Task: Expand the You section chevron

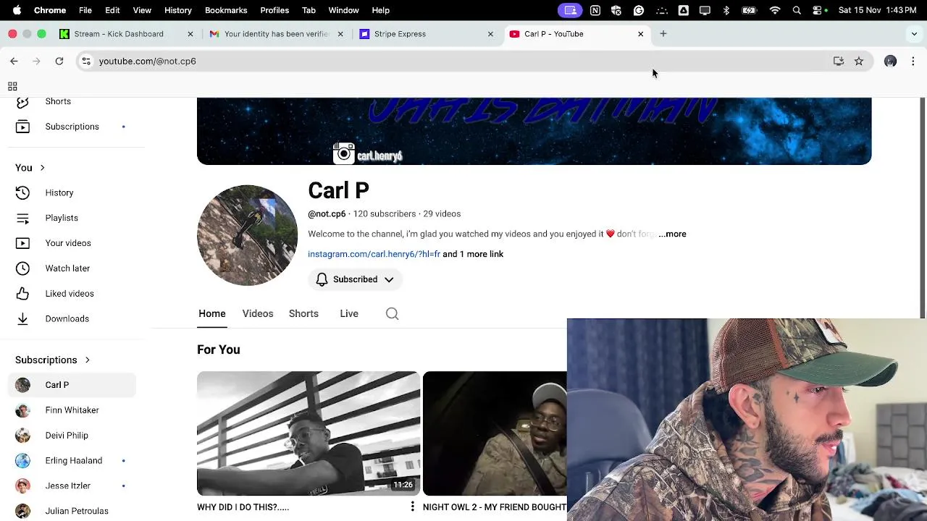Action: [x=42, y=168]
